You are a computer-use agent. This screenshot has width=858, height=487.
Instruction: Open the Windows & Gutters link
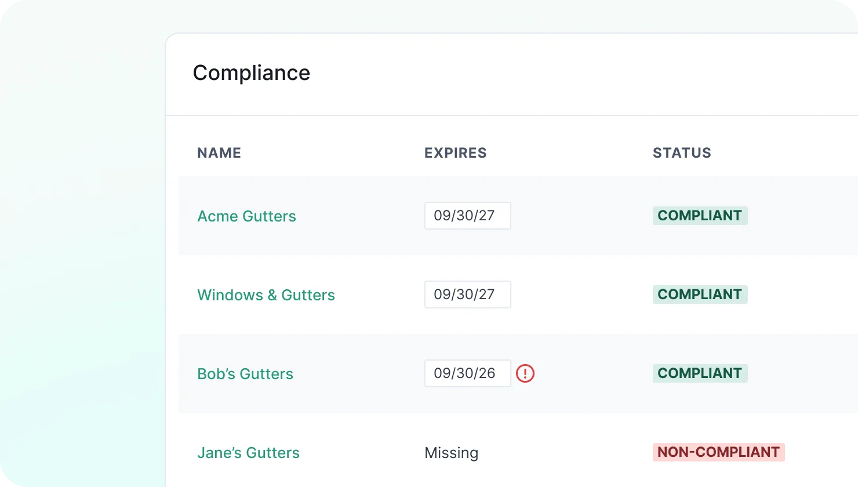[266, 295]
